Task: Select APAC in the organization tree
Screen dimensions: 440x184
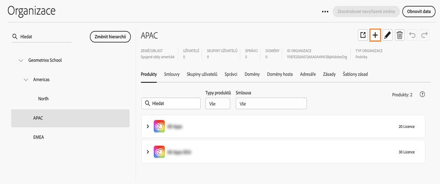Action: tap(70, 118)
